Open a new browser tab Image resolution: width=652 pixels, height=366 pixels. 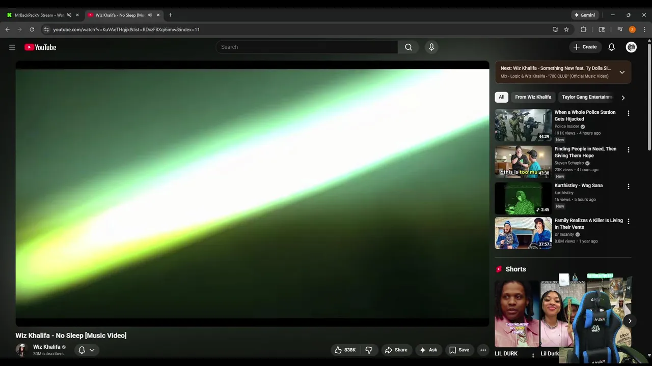click(170, 15)
